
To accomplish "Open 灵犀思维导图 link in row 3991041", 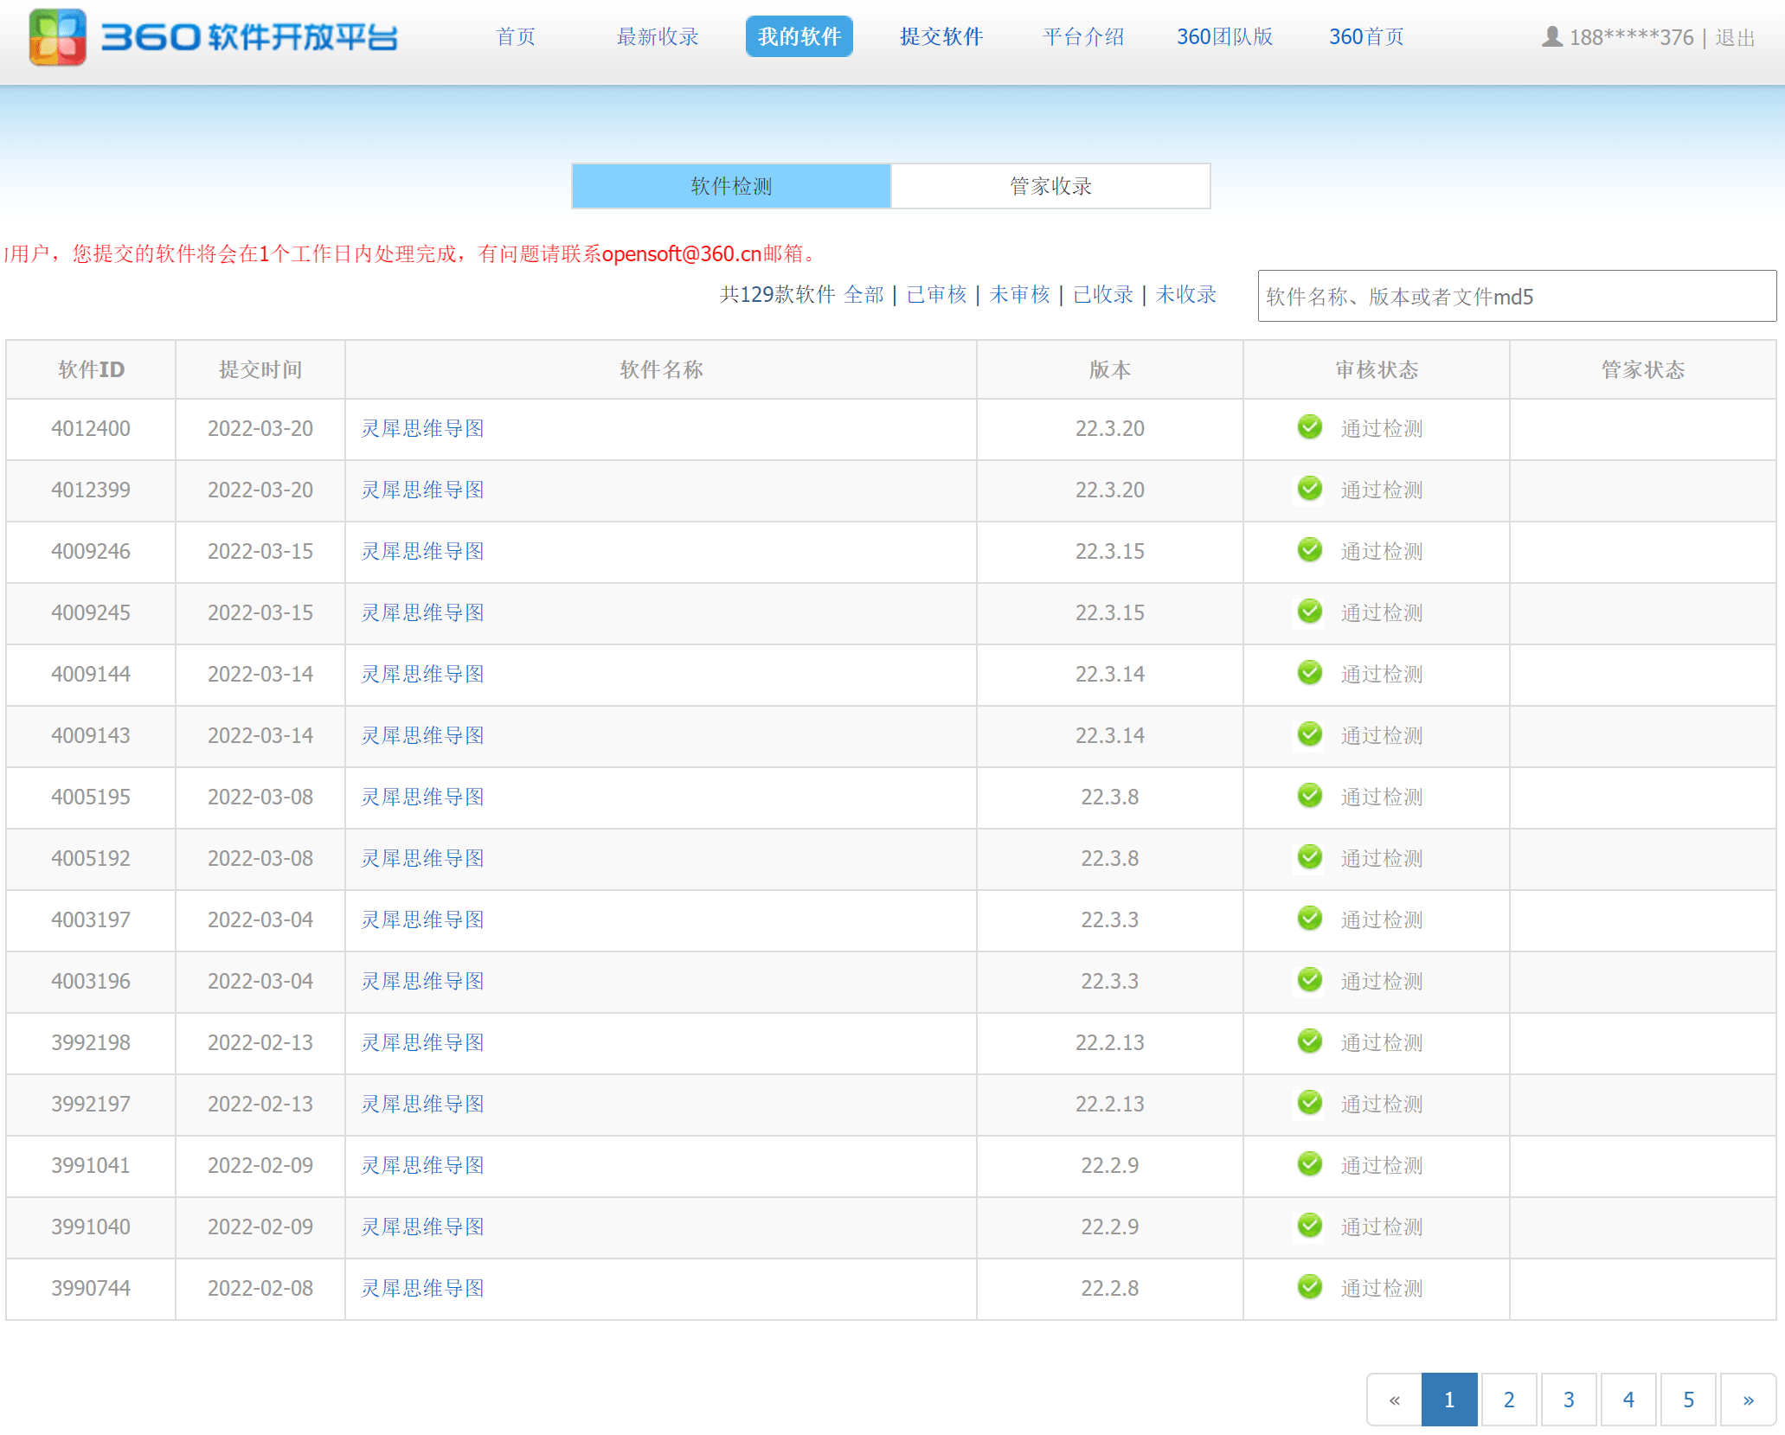I will (422, 1165).
